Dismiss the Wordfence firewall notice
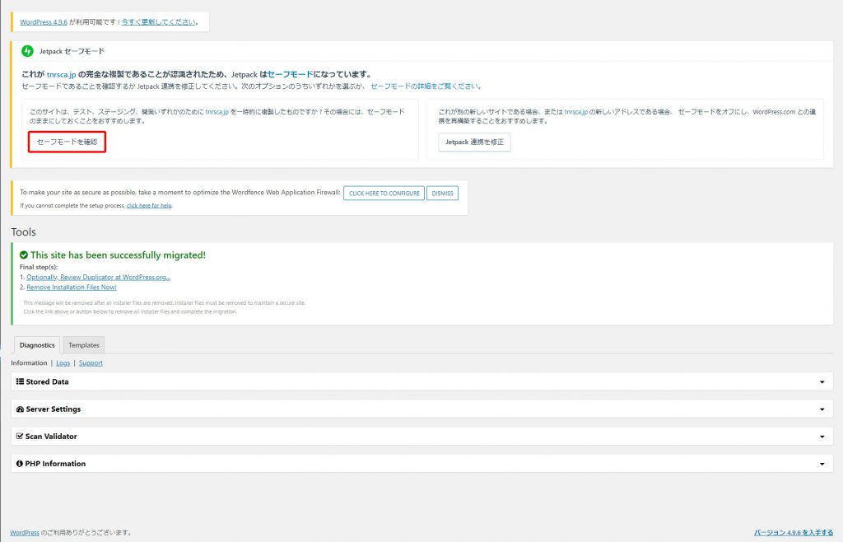 442,193
